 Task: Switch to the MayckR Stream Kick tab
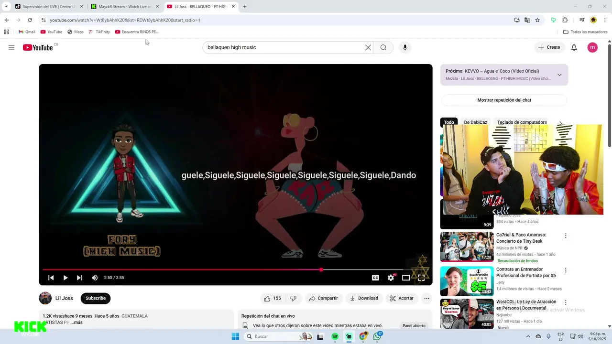coord(125,7)
